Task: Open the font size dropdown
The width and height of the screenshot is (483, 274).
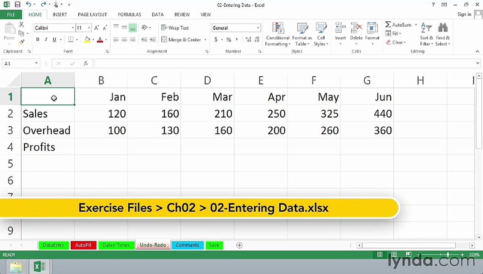Action: point(89,28)
